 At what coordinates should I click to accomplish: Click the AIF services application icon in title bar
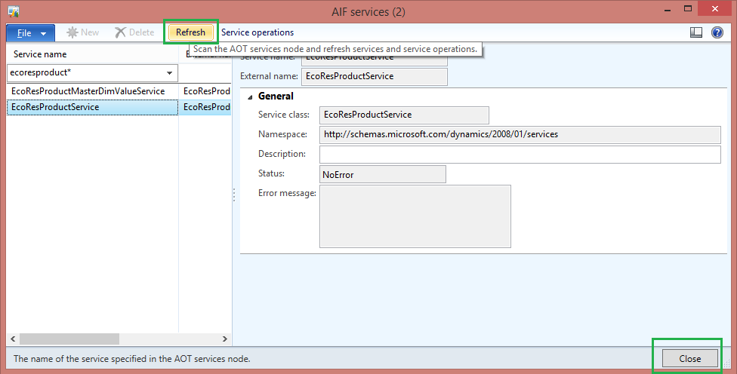14,11
